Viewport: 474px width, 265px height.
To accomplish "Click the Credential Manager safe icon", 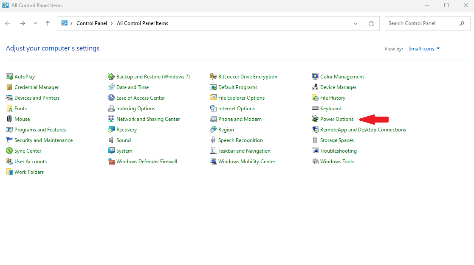I will tap(9, 87).
